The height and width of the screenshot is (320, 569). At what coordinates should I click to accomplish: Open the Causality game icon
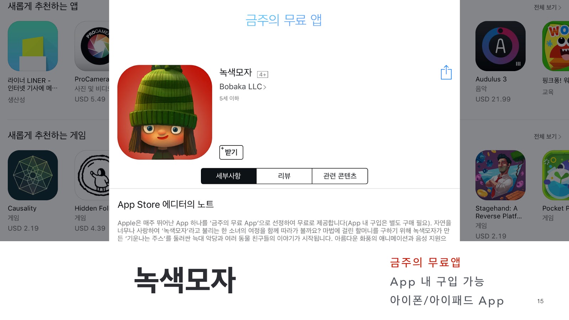coord(33,175)
